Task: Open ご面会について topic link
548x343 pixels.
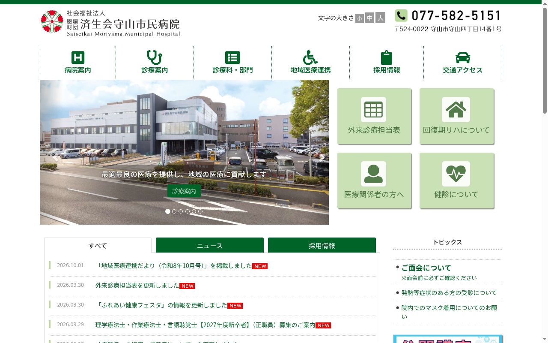Action: [x=426, y=268]
